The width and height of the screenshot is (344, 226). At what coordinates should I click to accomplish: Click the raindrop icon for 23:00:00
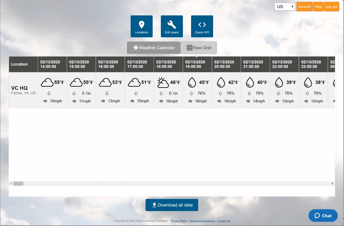pyautogui.click(x=308, y=83)
